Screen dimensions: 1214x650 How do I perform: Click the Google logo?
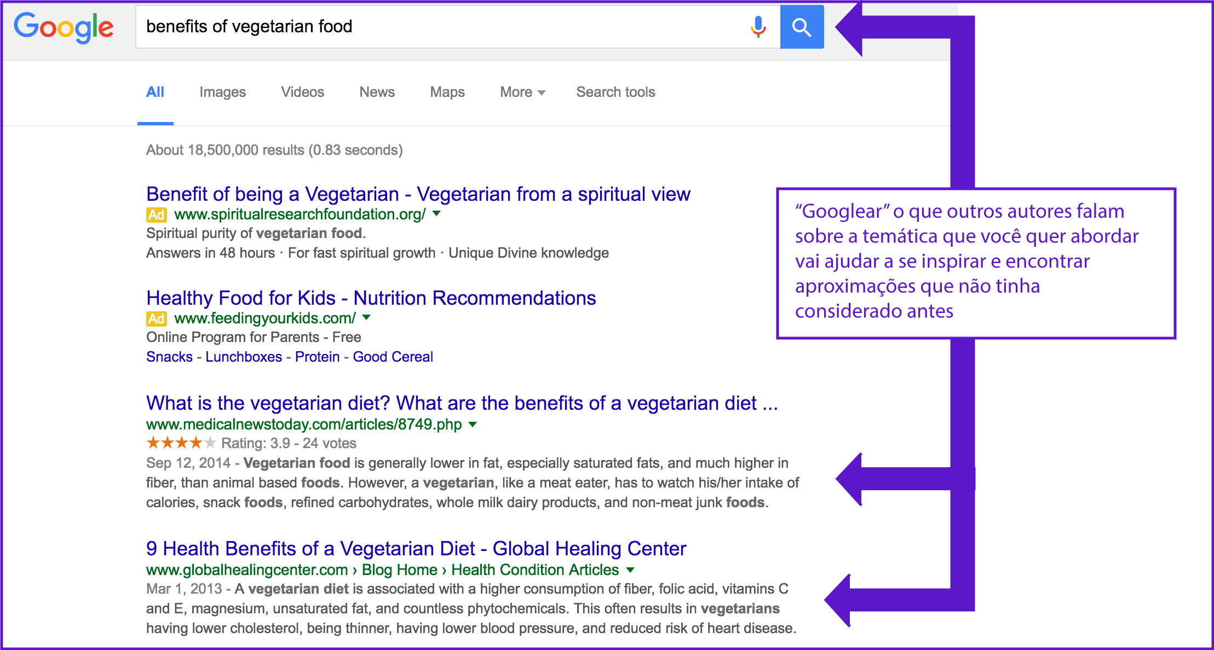[x=64, y=27]
